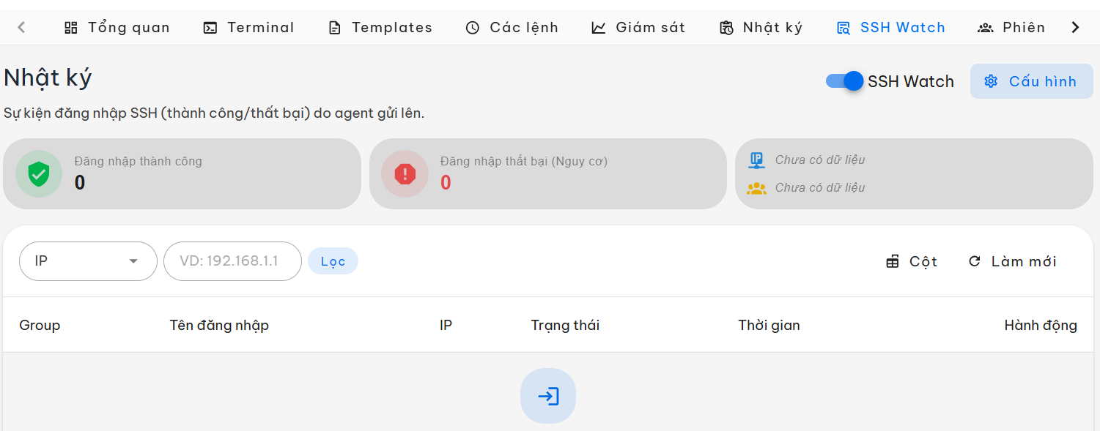Click the yellow users group icon

[756, 188]
